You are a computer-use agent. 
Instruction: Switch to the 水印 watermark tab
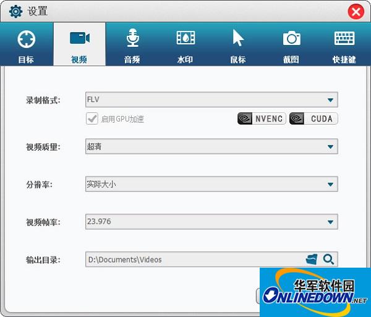click(185, 45)
